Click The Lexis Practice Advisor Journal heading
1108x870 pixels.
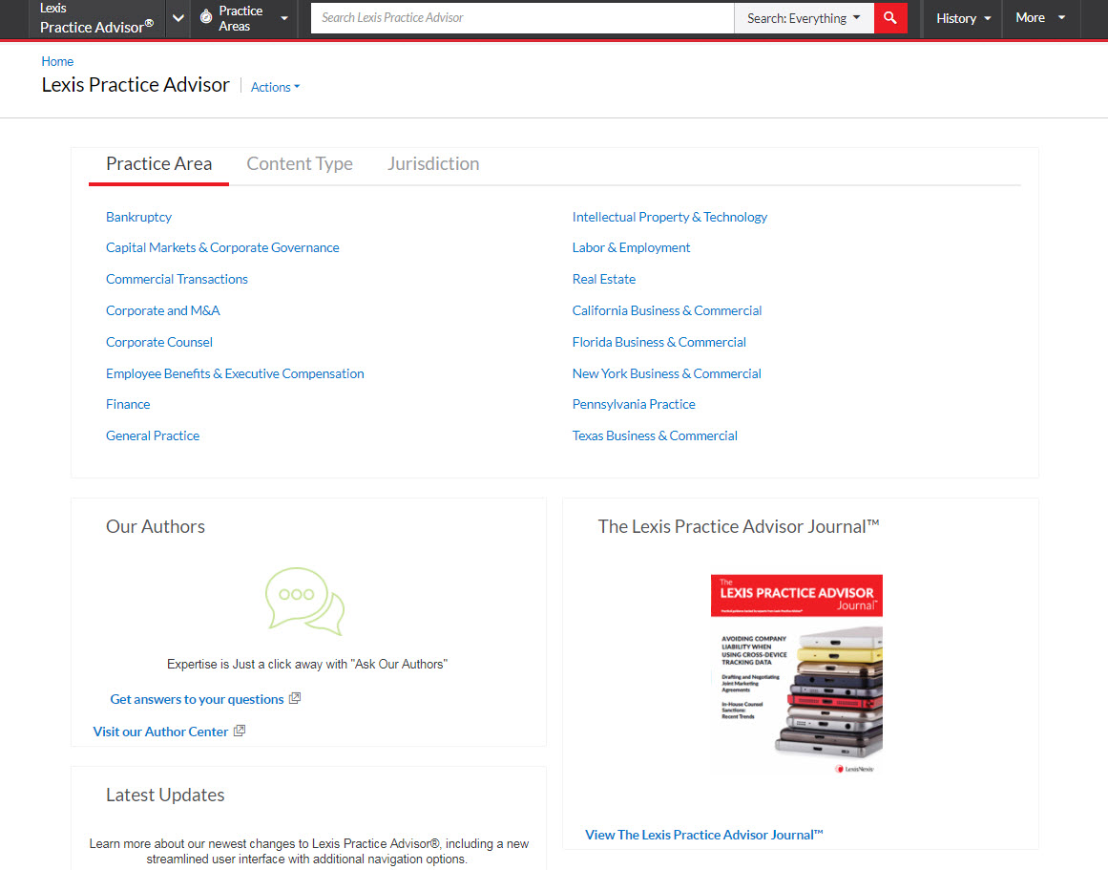click(x=739, y=527)
